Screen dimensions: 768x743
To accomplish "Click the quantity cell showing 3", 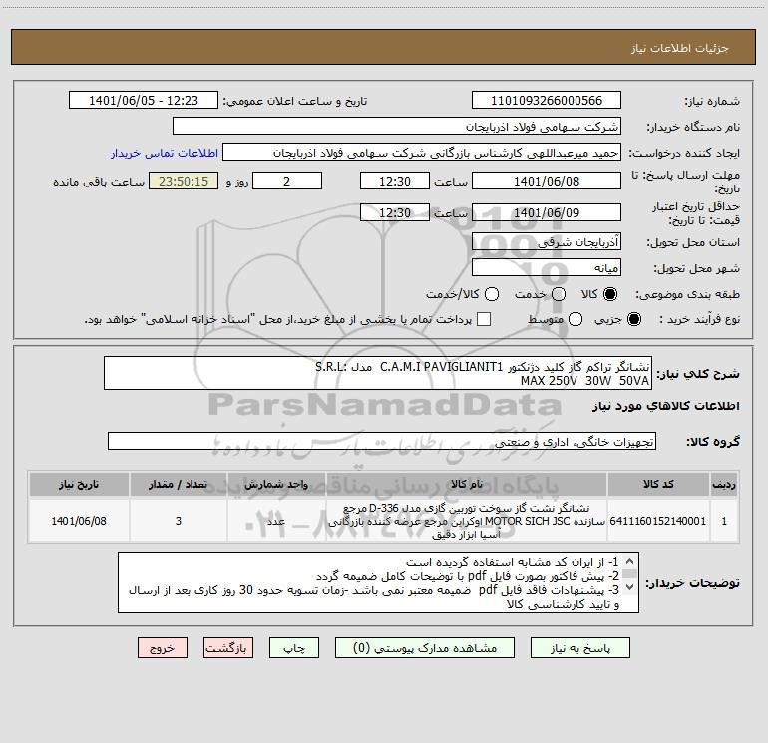I will click(179, 521).
